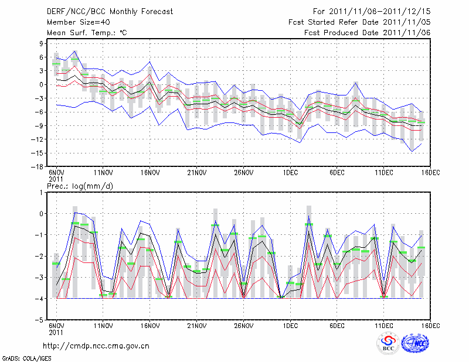The height and width of the screenshot is (362, 469).
Task: Click 26NOV tick on temperature chart axis
Action: coord(244,172)
